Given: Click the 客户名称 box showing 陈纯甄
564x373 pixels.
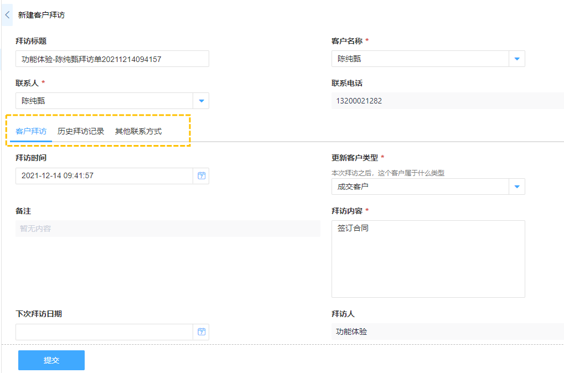Looking at the screenshot, I should coord(420,59).
